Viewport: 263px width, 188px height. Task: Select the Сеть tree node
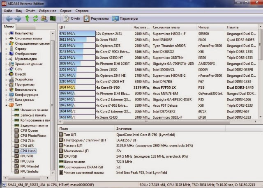click(x=18, y=69)
